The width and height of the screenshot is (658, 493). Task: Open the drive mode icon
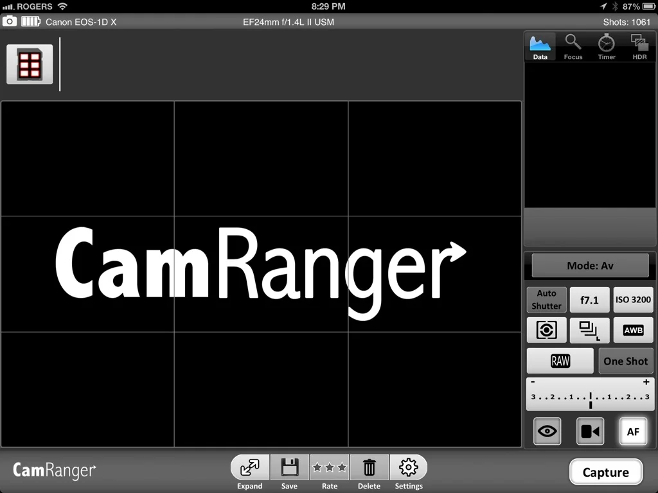pos(589,330)
